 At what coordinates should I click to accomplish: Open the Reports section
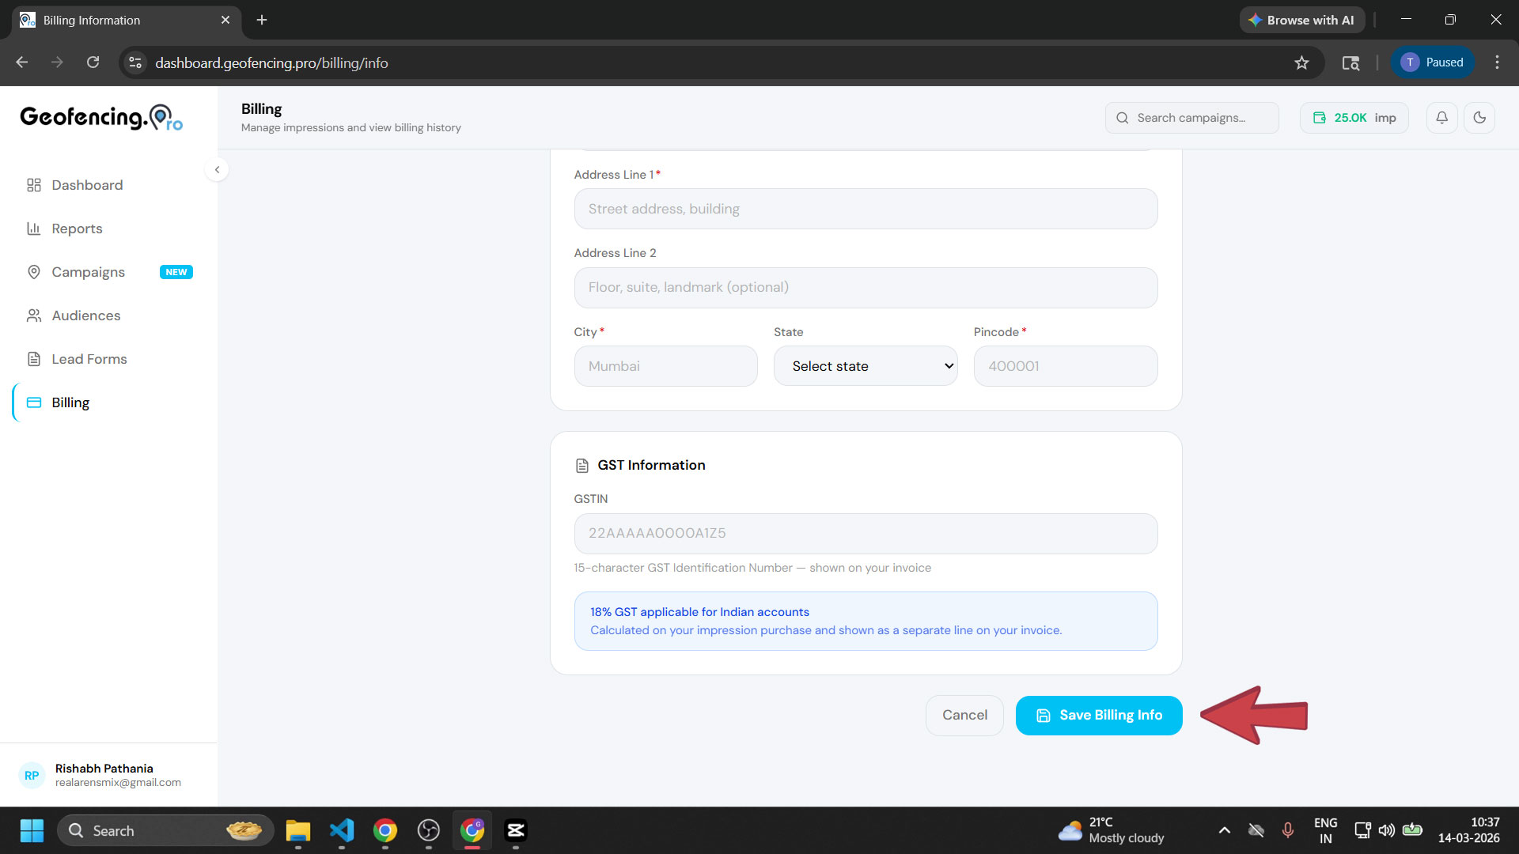pyautogui.click(x=77, y=229)
